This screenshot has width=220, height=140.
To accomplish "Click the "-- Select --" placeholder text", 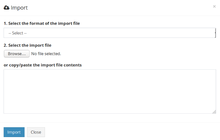I will pyautogui.click(x=18, y=33).
